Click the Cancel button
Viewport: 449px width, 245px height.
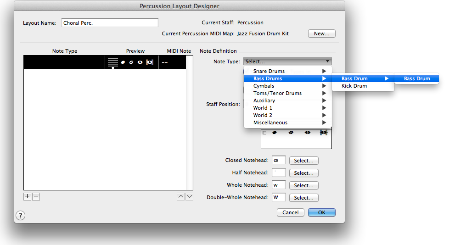[x=290, y=212]
